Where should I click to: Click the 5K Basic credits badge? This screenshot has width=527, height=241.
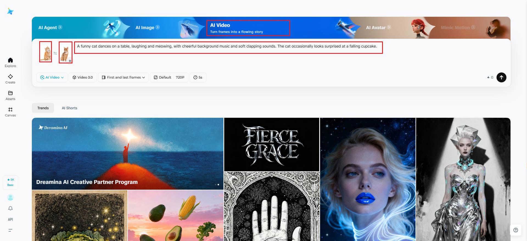(x=10, y=182)
